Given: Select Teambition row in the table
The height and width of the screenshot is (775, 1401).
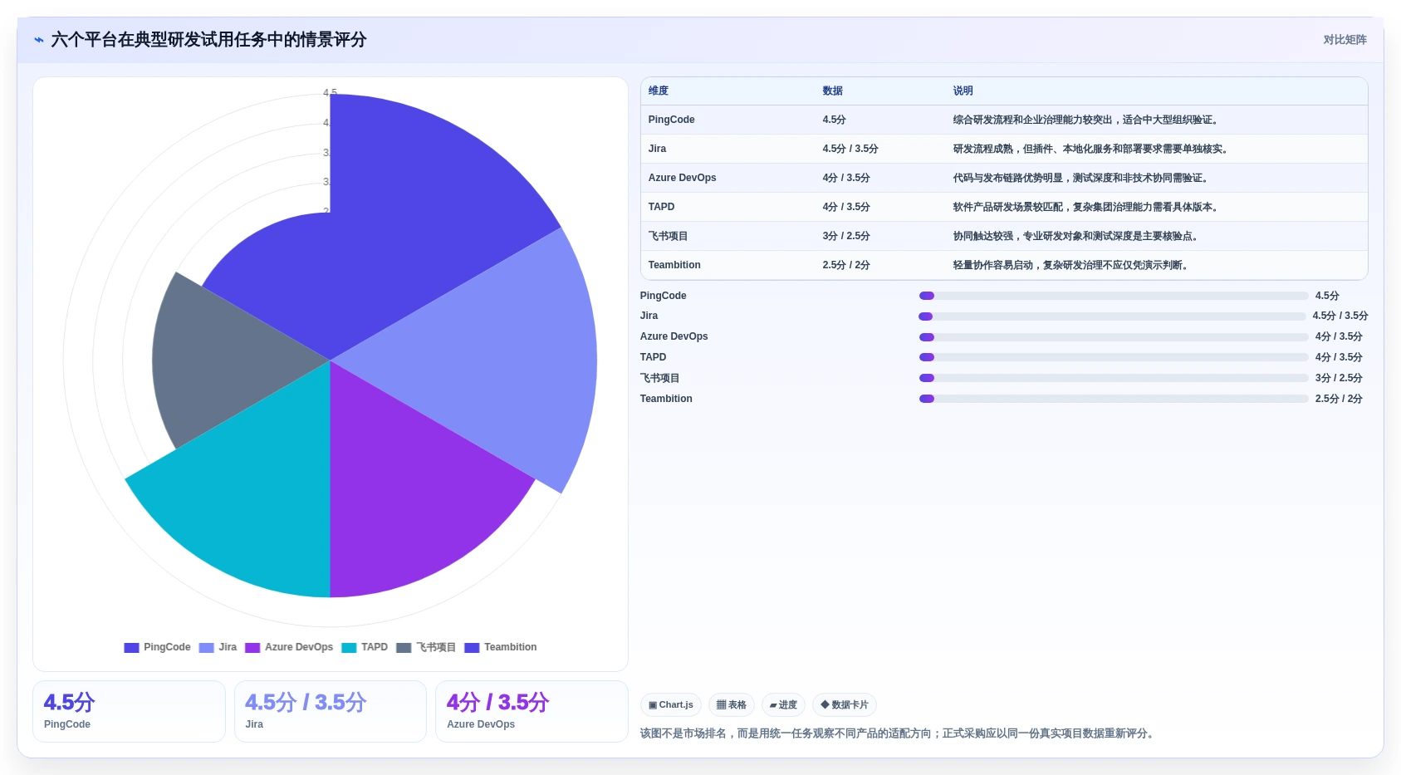Looking at the screenshot, I should (x=1004, y=265).
